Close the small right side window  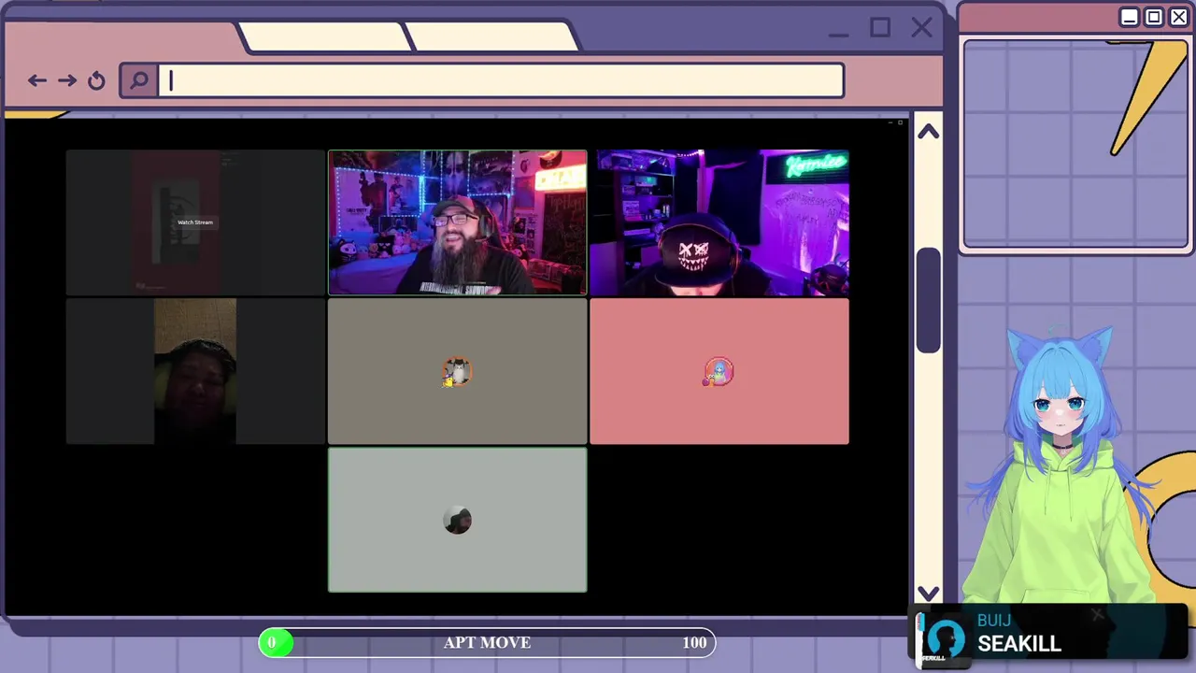click(1179, 18)
